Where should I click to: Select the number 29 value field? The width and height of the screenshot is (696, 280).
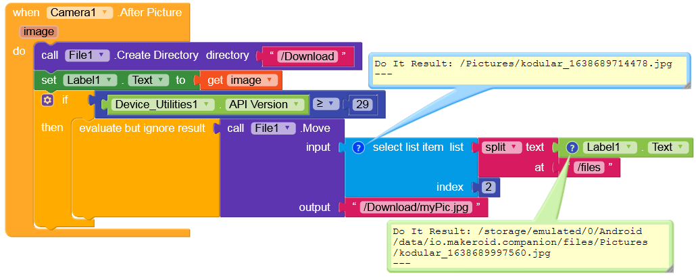(x=362, y=105)
